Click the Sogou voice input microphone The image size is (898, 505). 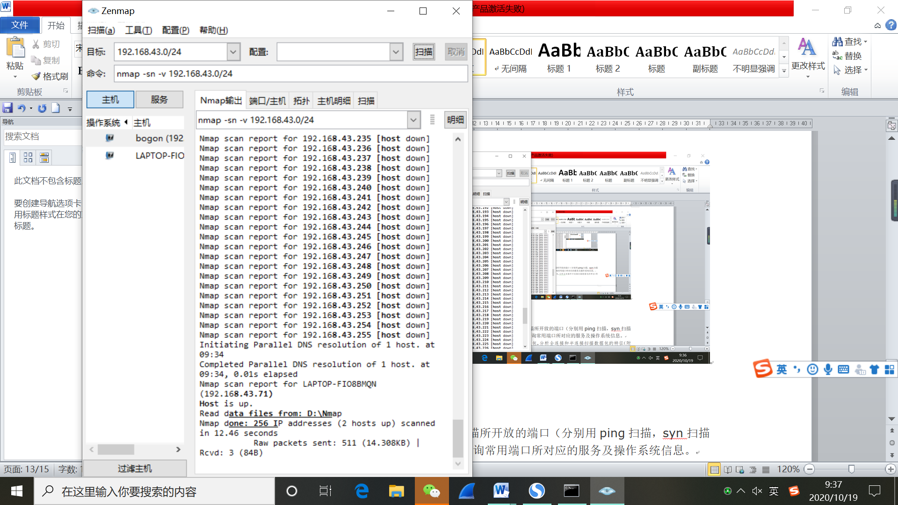828,369
